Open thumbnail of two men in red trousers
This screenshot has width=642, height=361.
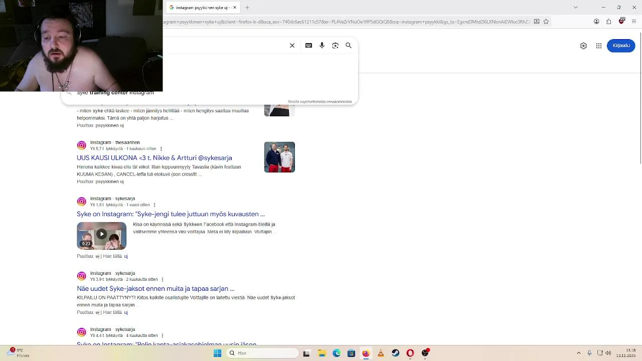(279, 157)
